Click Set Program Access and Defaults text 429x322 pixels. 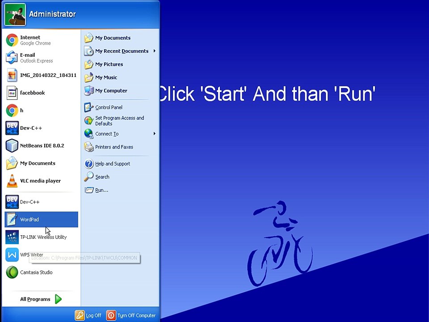(x=119, y=121)
